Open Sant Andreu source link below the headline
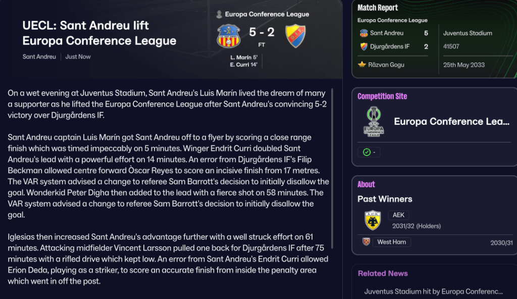 (x=39, y=57)
